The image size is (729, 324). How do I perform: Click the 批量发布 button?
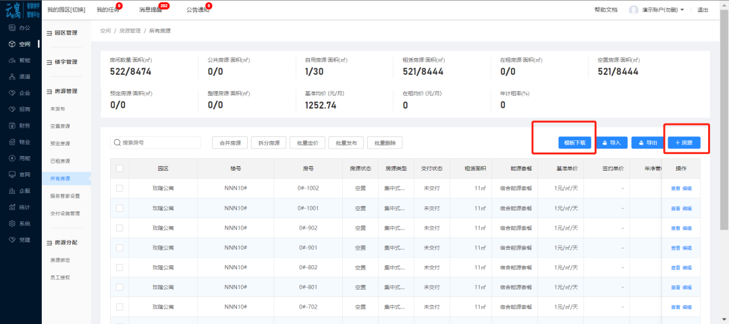point(346,142)
